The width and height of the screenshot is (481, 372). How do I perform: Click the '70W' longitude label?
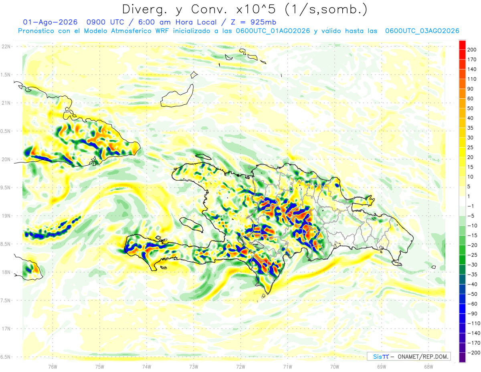335,366
